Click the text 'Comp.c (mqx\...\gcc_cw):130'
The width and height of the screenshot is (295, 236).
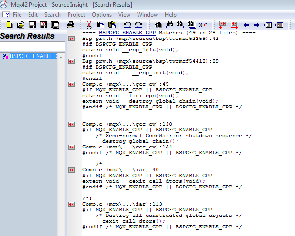(x=127, y=124)
